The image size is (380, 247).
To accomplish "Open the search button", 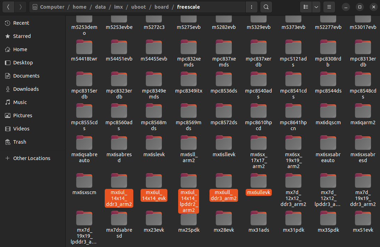I will click(266, 7).
